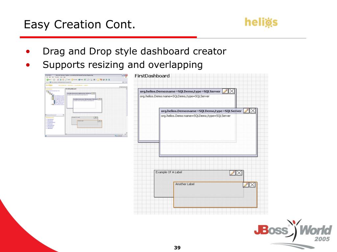
Task: Click 'Example Of A Label' text
Action: [x=169, y=172]
